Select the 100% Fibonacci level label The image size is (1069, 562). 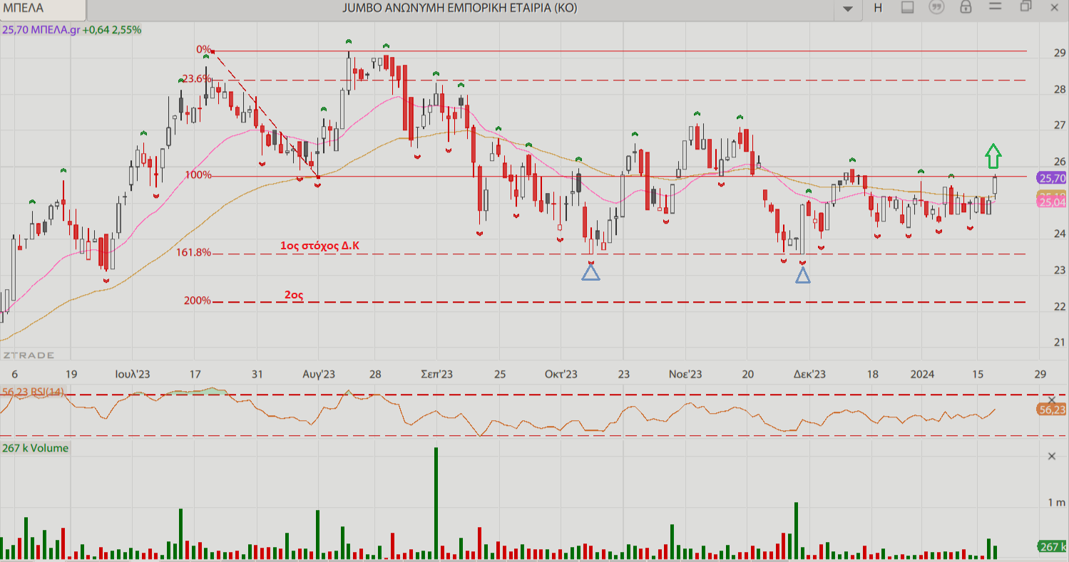pos(198,175)
